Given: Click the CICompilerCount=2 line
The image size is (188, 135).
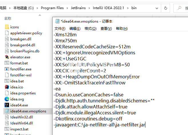Looking at the screenshot, I should [x=80, y=71].
